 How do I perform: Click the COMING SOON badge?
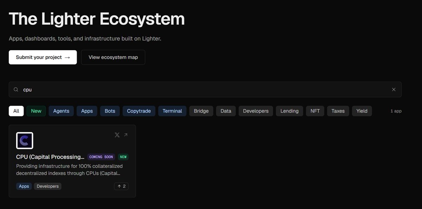click(x=101, y=157)
